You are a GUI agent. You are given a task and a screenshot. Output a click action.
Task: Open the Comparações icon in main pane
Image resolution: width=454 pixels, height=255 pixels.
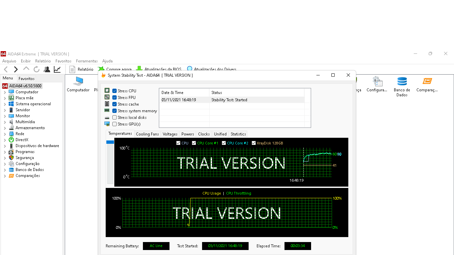tap(427, 82)
